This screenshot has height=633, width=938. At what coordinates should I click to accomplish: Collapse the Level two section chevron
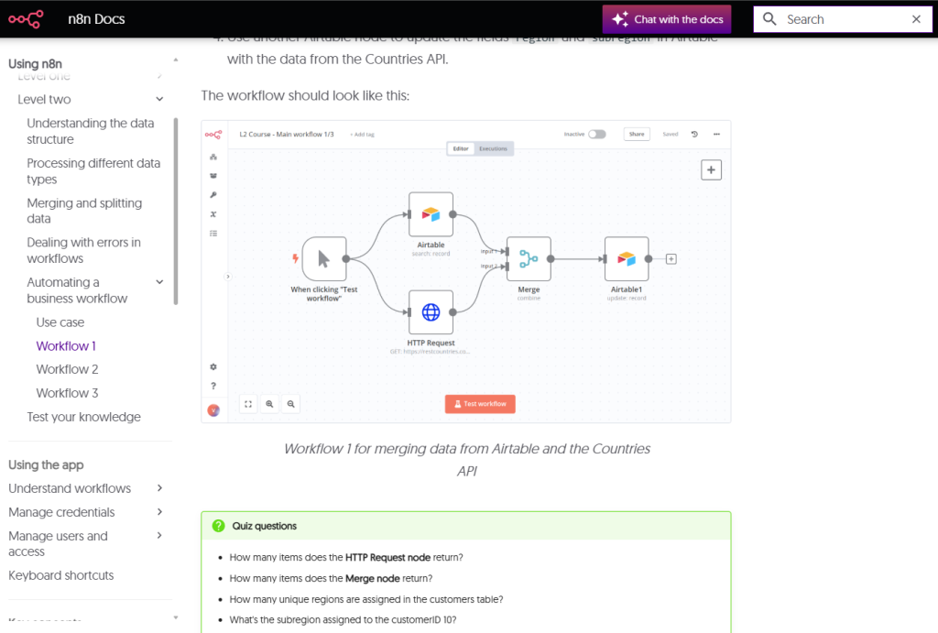point(159,99)
